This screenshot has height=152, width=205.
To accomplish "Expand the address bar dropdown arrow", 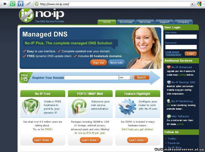I will 192,4.
